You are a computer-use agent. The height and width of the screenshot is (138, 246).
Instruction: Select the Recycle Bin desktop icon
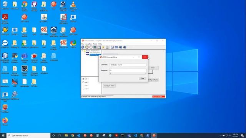(5, 5)
